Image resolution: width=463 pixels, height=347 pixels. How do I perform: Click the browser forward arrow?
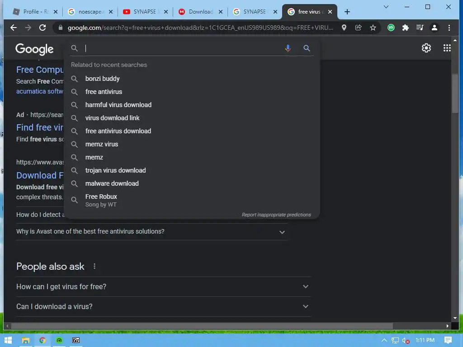[28, 28]
